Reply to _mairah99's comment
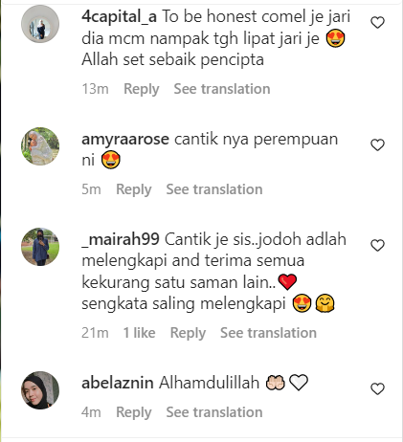The height and width of the screenshot is (442, 403). (x=188, y=333)
